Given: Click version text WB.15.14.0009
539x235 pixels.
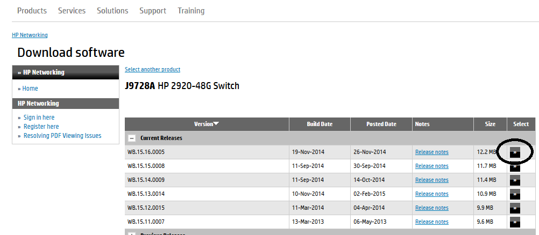Looking at the screenshot, I should click(146, 180).
